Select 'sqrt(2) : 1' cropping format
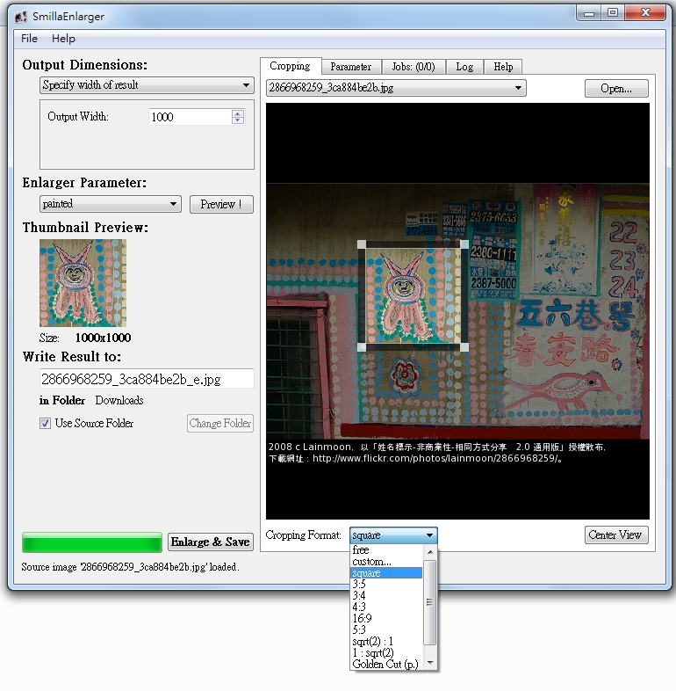 [x=386, y=641]
